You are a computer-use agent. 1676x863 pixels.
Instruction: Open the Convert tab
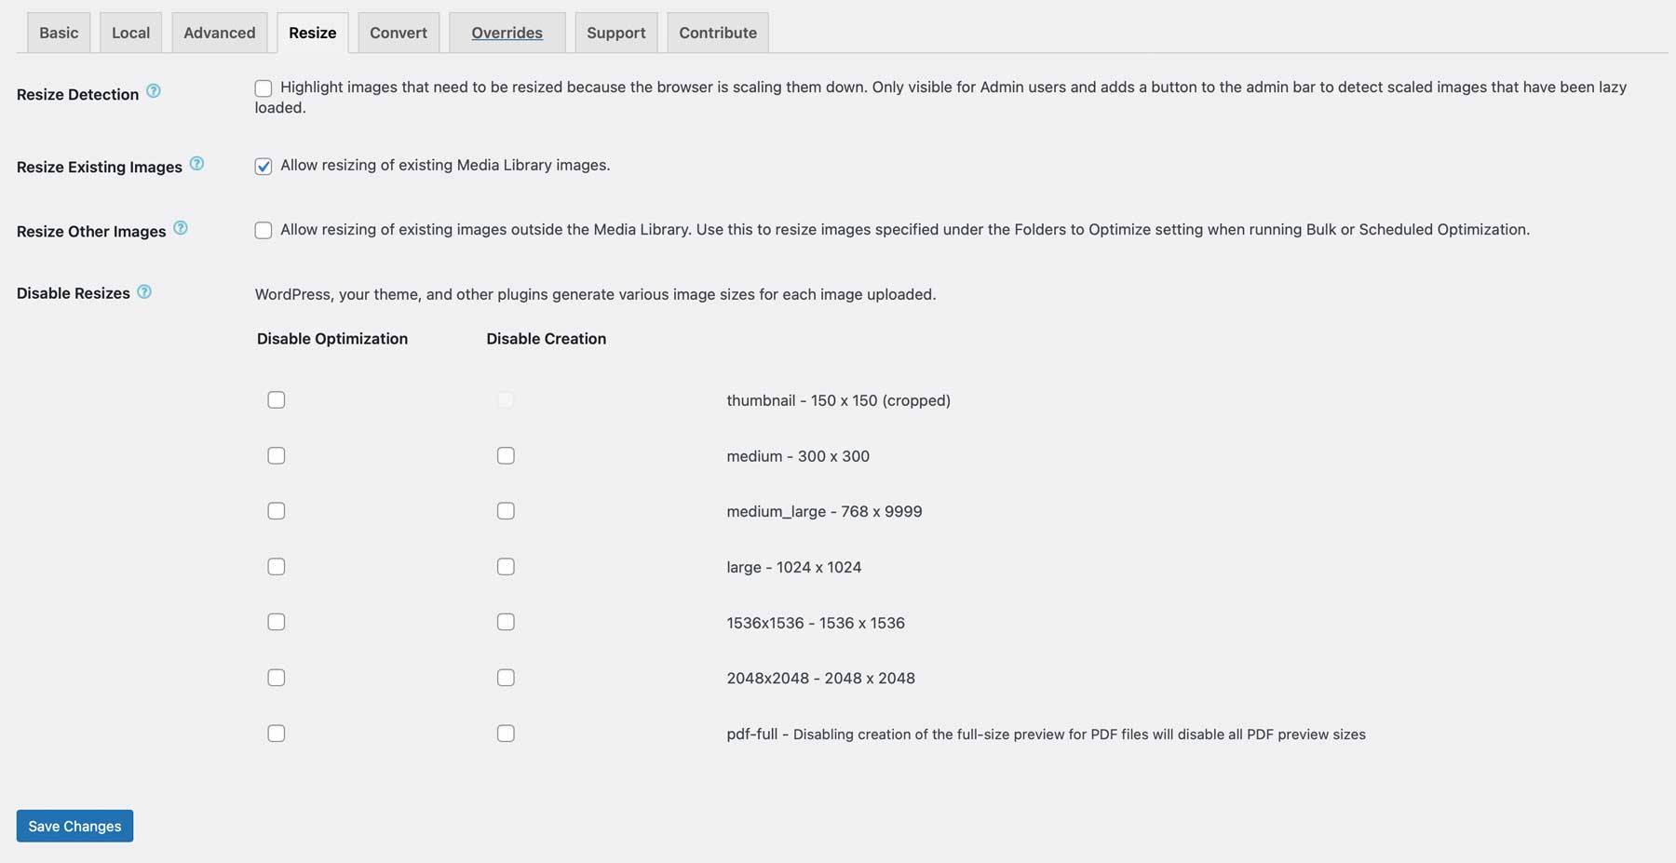tap(398, 32)
